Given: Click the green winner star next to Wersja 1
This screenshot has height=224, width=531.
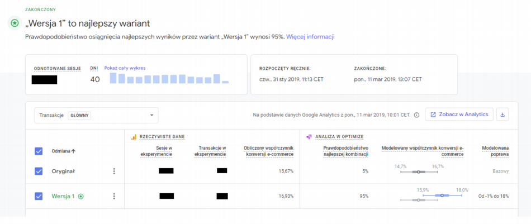Looking at the screenshot, I should pos(81,196).
